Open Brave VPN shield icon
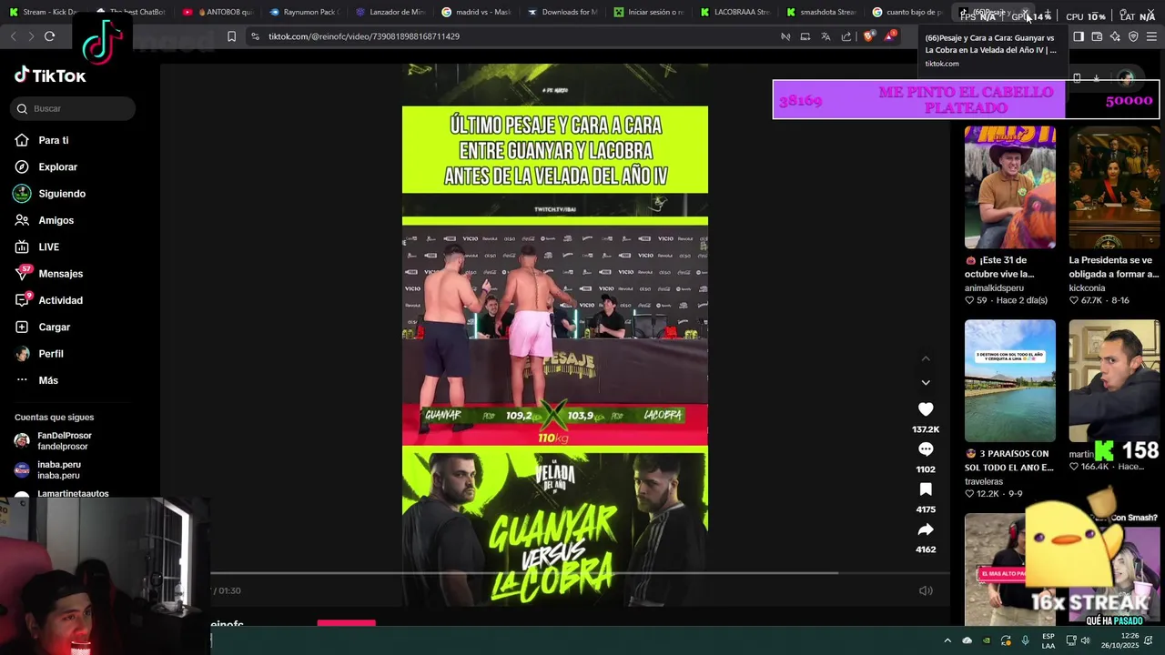Image resolution: width=1165 pixels, height=655 pixels. 1133,36
